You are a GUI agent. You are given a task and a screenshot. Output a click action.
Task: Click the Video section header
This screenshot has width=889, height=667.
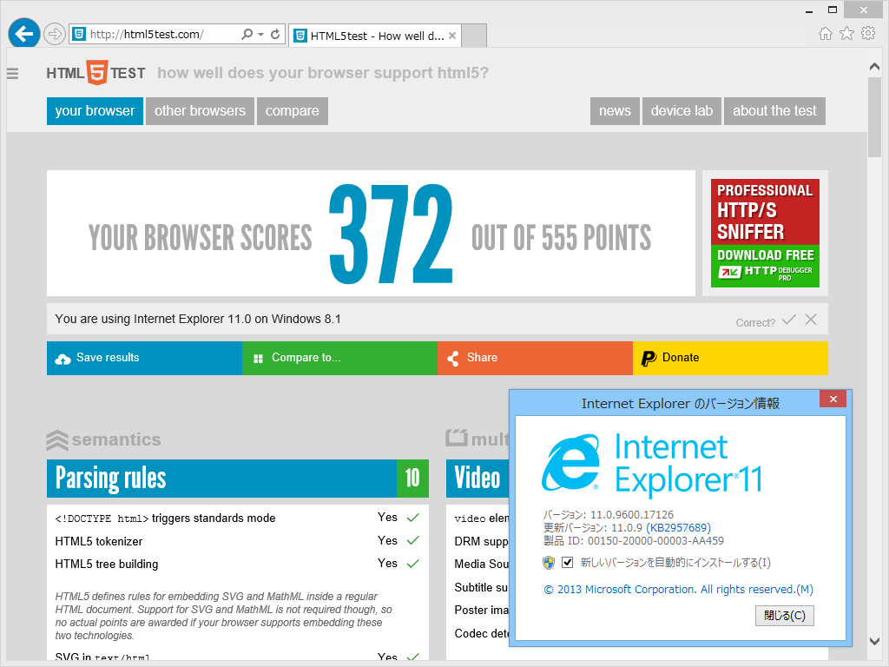click(478, 479)
